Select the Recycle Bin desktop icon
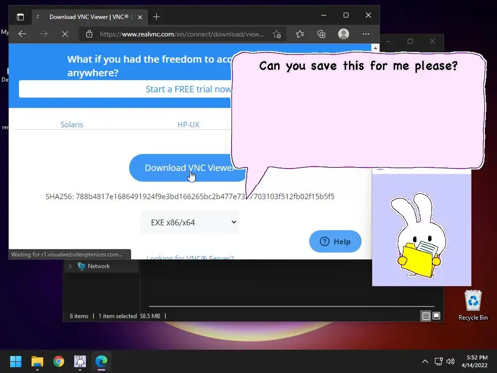The image size is (497, 373). click(473, 305)
